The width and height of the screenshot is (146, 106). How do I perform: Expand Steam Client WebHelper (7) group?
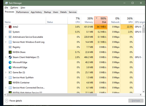[x=6, y=57]
